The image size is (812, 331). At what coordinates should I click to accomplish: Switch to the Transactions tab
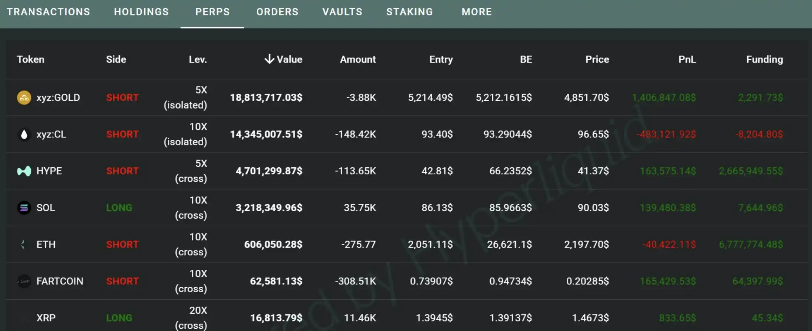[x=48, y=12]
